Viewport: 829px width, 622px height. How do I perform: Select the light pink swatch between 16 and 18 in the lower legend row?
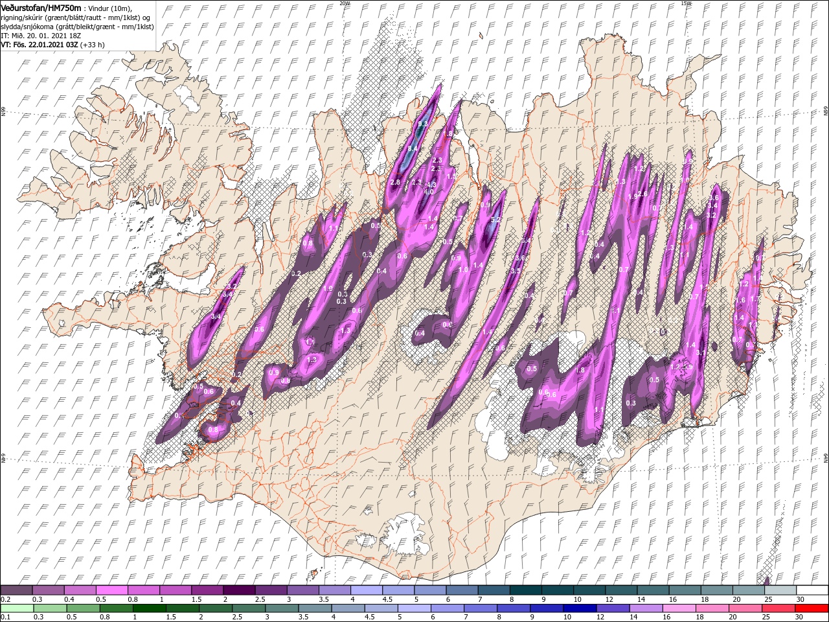tap(679, 608)
